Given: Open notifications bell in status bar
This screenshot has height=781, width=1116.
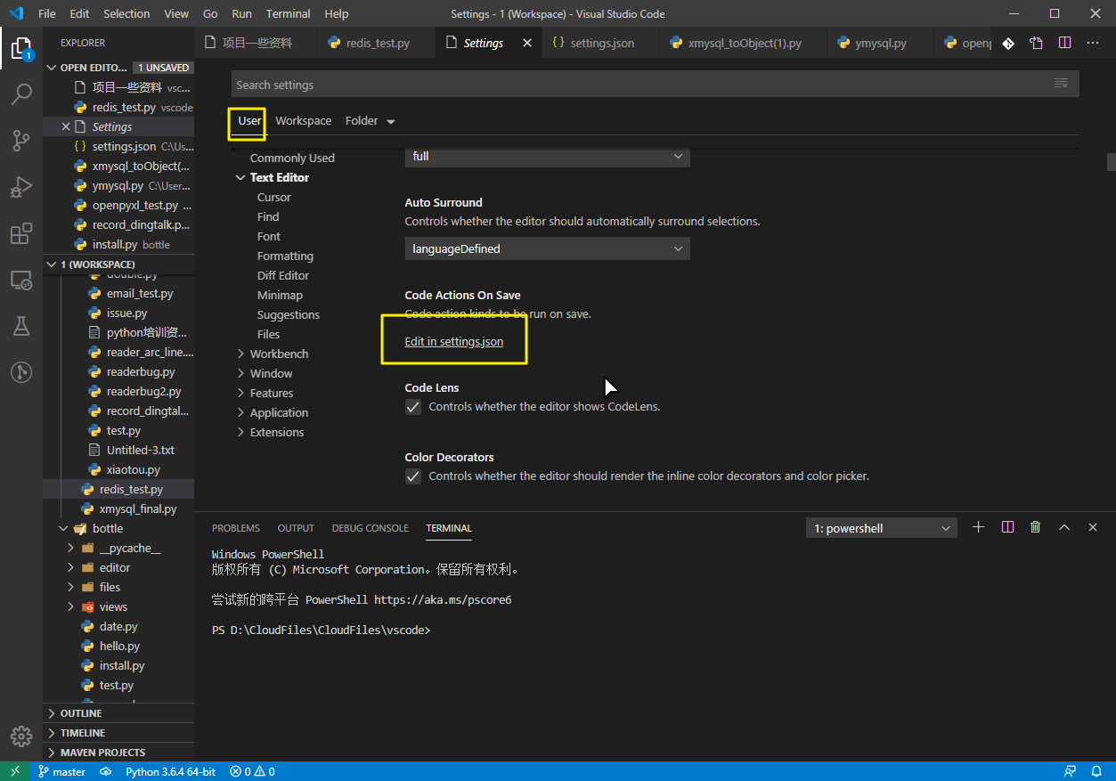Looking at the screenshot, I should coord(1096,771).
